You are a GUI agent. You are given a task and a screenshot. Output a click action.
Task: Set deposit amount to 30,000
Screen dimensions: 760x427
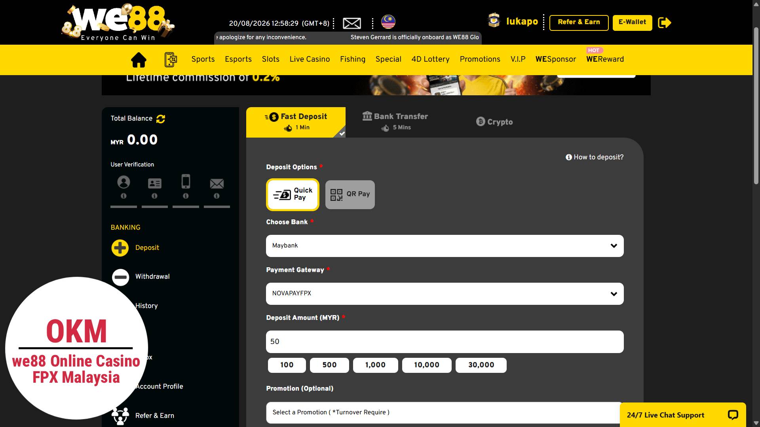(x=481, y=365)
